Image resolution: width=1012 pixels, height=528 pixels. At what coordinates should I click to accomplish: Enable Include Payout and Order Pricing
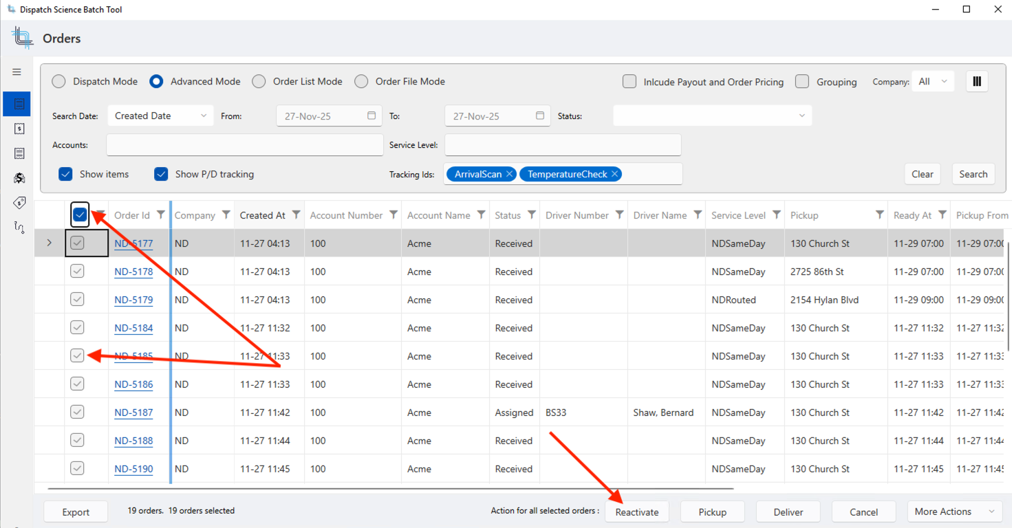[x=629, y=81]
